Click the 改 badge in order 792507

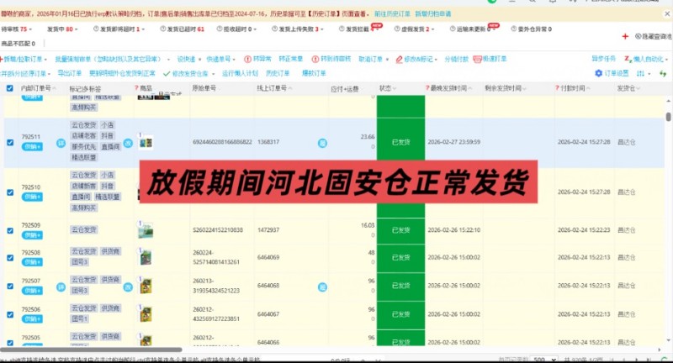point(128,287)
